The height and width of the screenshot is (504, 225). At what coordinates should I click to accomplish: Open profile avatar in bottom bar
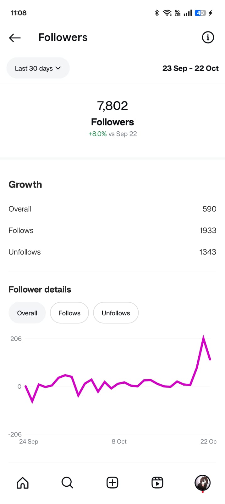coord(202,483)
